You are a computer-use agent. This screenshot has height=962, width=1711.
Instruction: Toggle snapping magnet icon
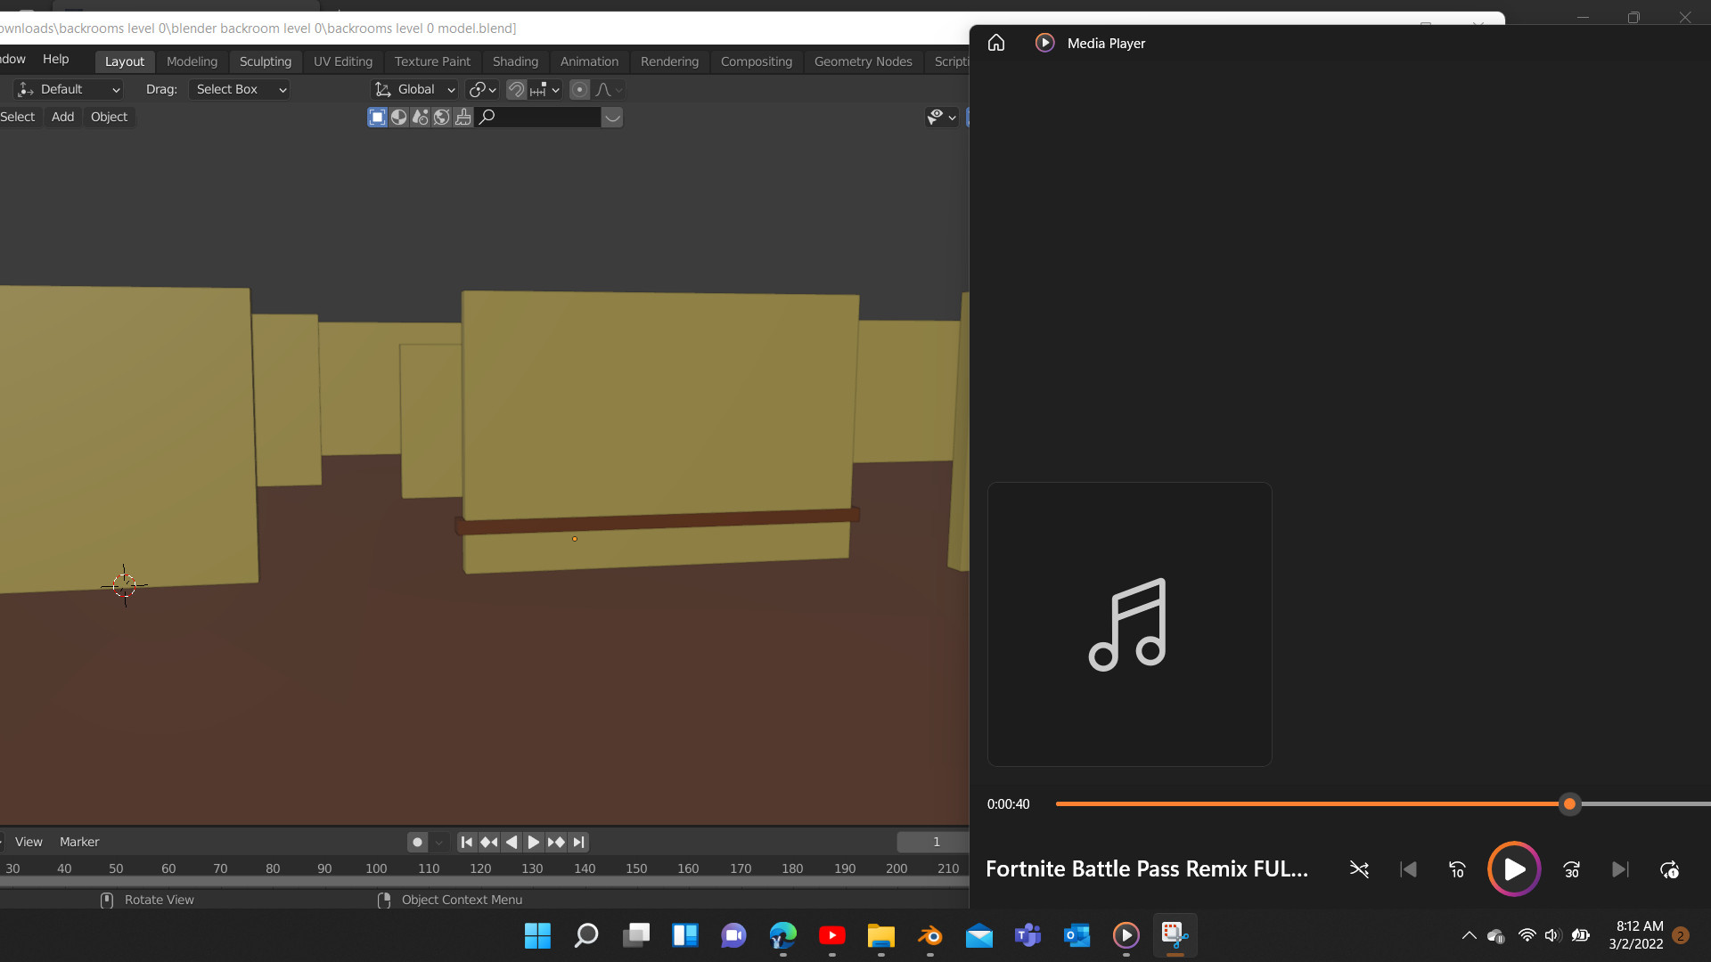coord(516,89)
